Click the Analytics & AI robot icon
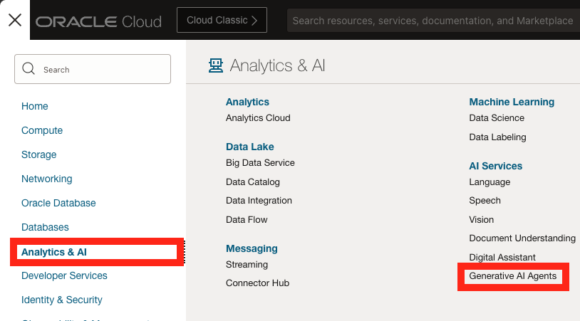The height and width of the screenshot is (321, 580). pos(215,66)
